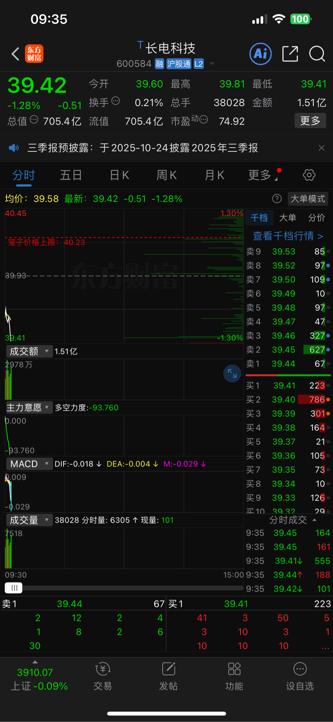
Task: Switch to 五日 chart tab
Action: pyautogui.click(x=71, y=175)
